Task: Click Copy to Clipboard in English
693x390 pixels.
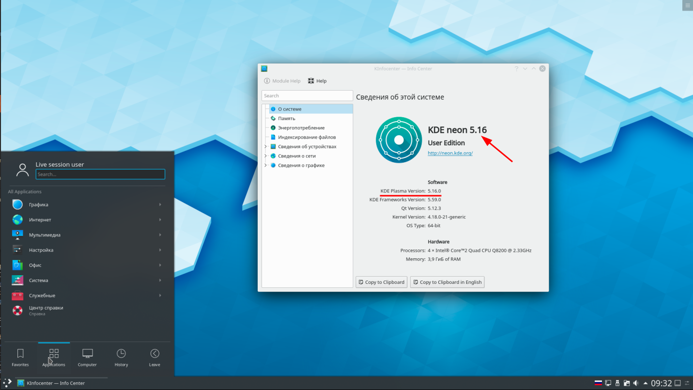Action: coord(447,282)
